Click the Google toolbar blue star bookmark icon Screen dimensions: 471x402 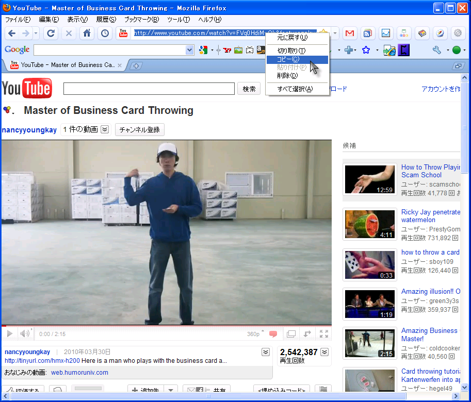(x=366, y=50)
